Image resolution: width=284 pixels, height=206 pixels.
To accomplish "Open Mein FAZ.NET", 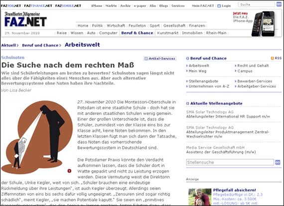I will coord(203,6).
